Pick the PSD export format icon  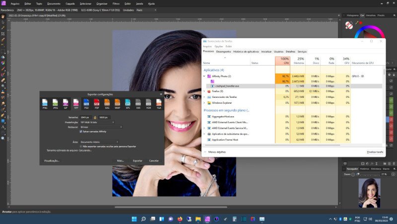(86, 103)
